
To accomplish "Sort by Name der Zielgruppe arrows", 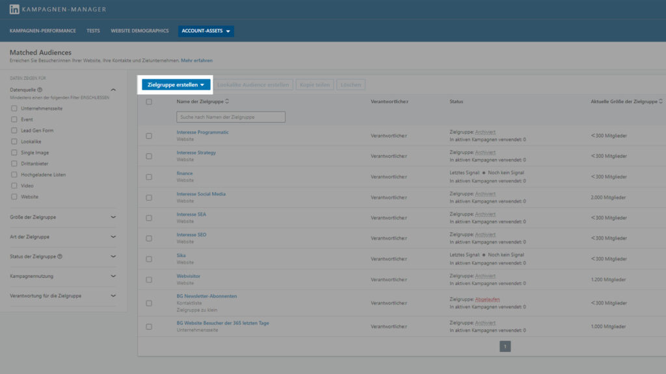I will (227, 101).
